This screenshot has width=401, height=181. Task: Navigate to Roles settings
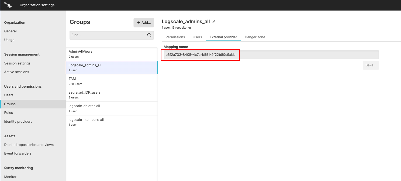tap(8, 112)
